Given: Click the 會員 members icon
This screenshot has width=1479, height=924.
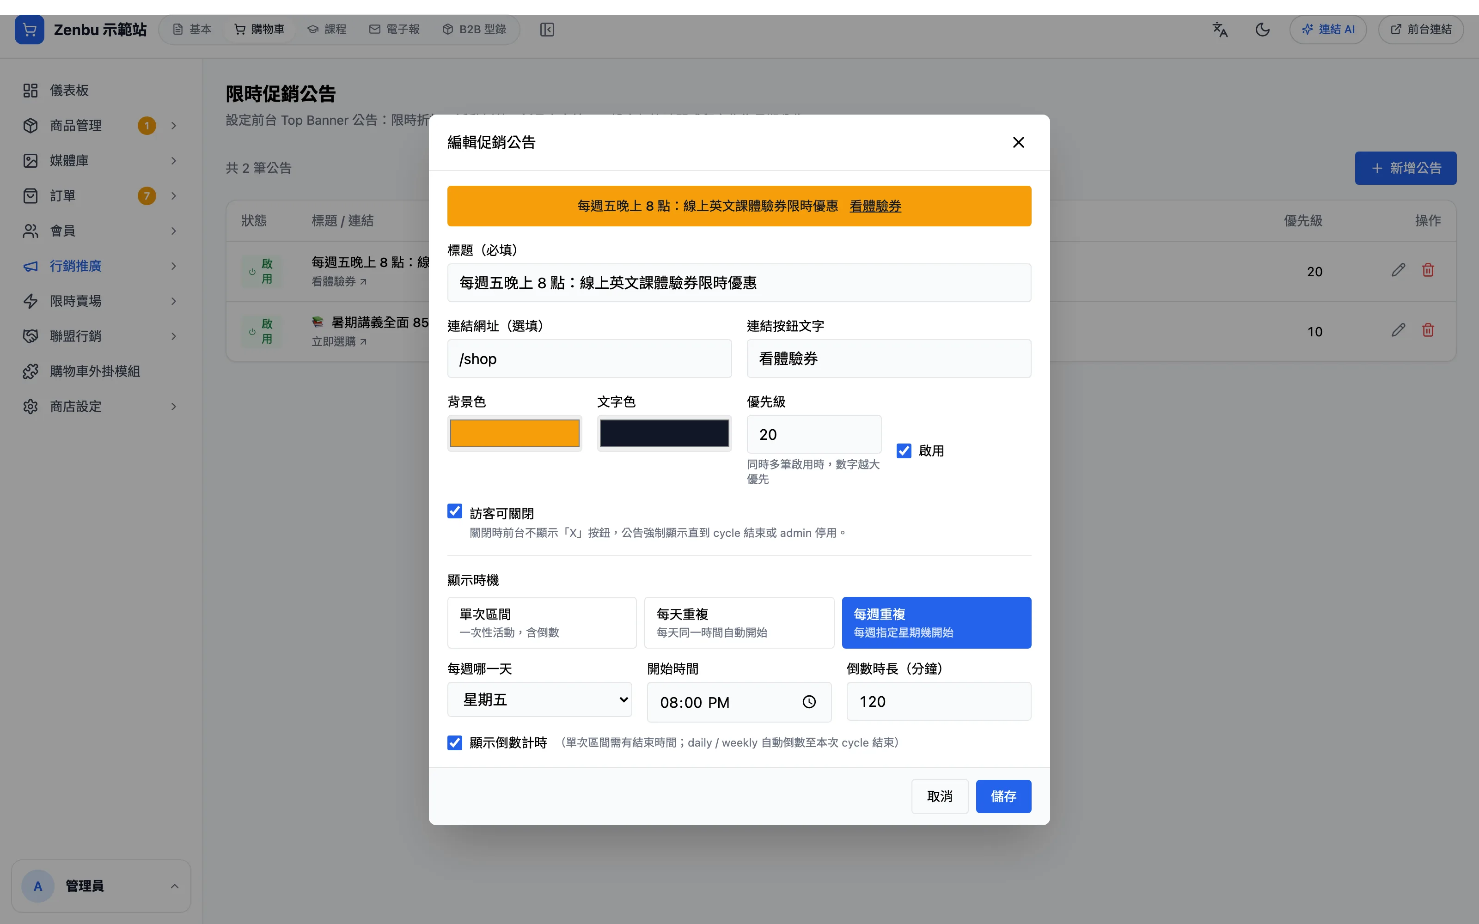Looking at the screenshot, I should (x=31, y=231).
